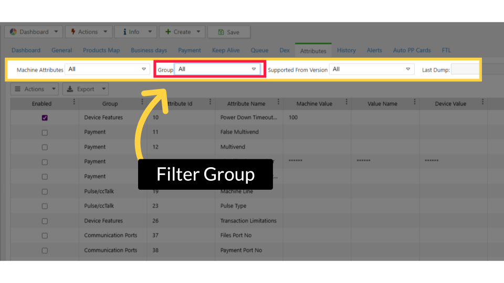Screen dimensions: 504x283
Task: Click the Info icon in toolbar
Action: (x=124, y=32)
